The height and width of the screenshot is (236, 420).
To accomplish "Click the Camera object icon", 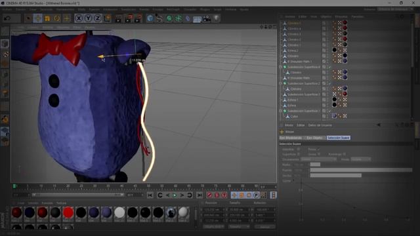I will tap(207, 18).
